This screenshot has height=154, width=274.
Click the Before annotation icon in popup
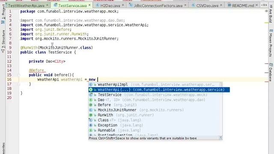point(91,105)
